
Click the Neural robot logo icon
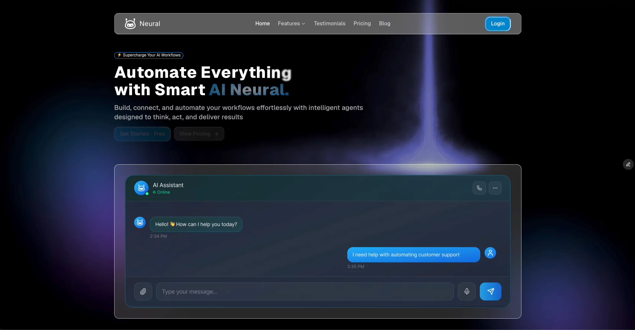point(130,24)
